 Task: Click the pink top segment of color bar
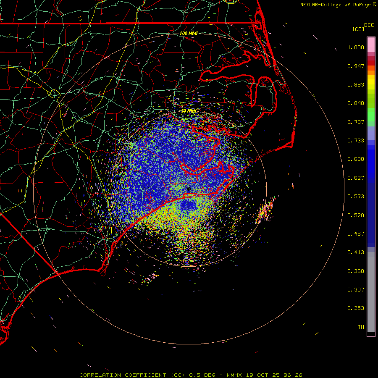click(x=371, y=45)
